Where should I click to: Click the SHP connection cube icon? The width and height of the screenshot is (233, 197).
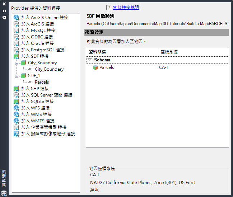pyautogui.click(x=17, y=89)
